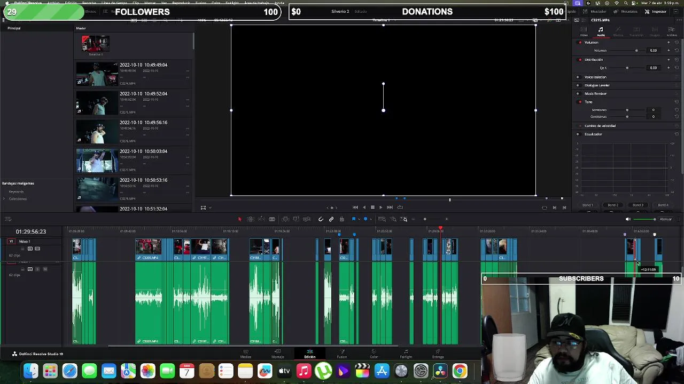The width and height of the screenshot is (684, 384).
Task: Click the Overwrite clip tool
Action: (296, 219)
